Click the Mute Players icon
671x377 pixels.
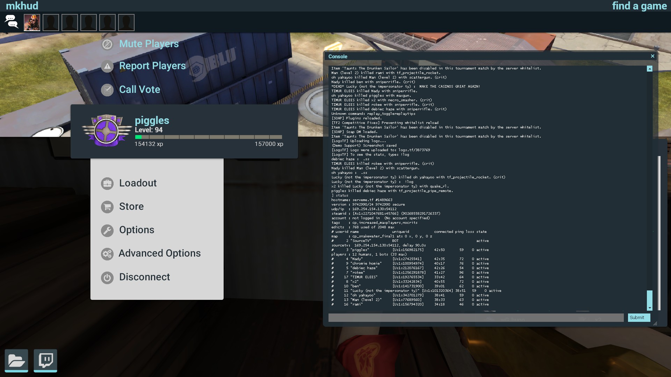pos(107,44)
